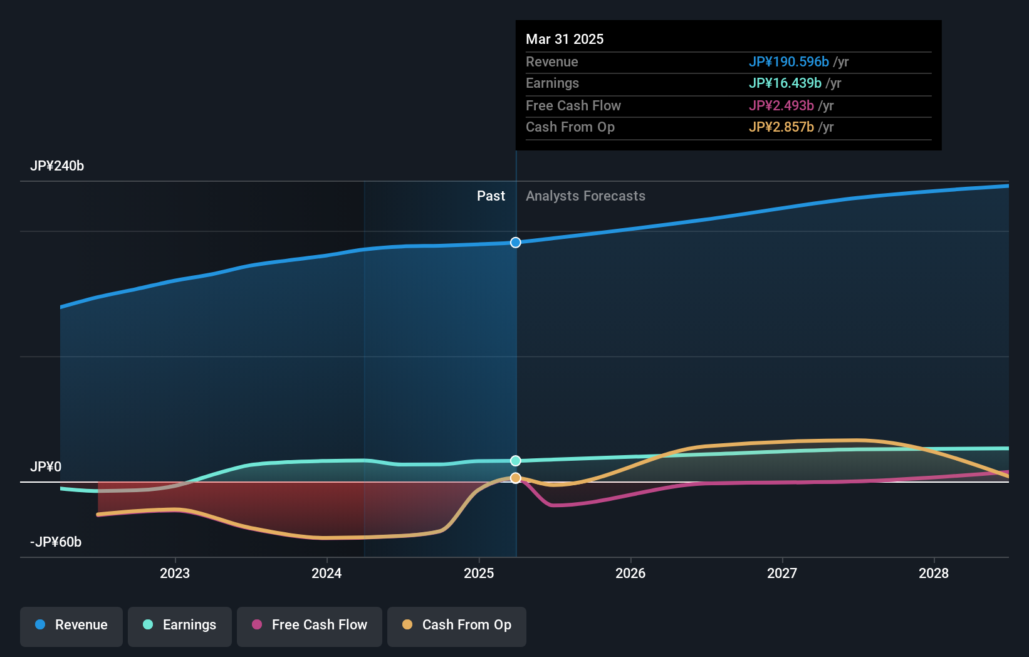
Task: Click the Free Cash Flow row label in tooltip
Action: 573,105
